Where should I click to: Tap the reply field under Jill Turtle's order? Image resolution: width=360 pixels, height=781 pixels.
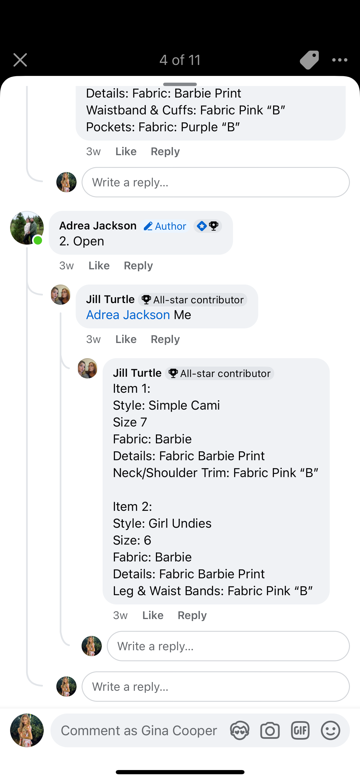coord(228,646)
